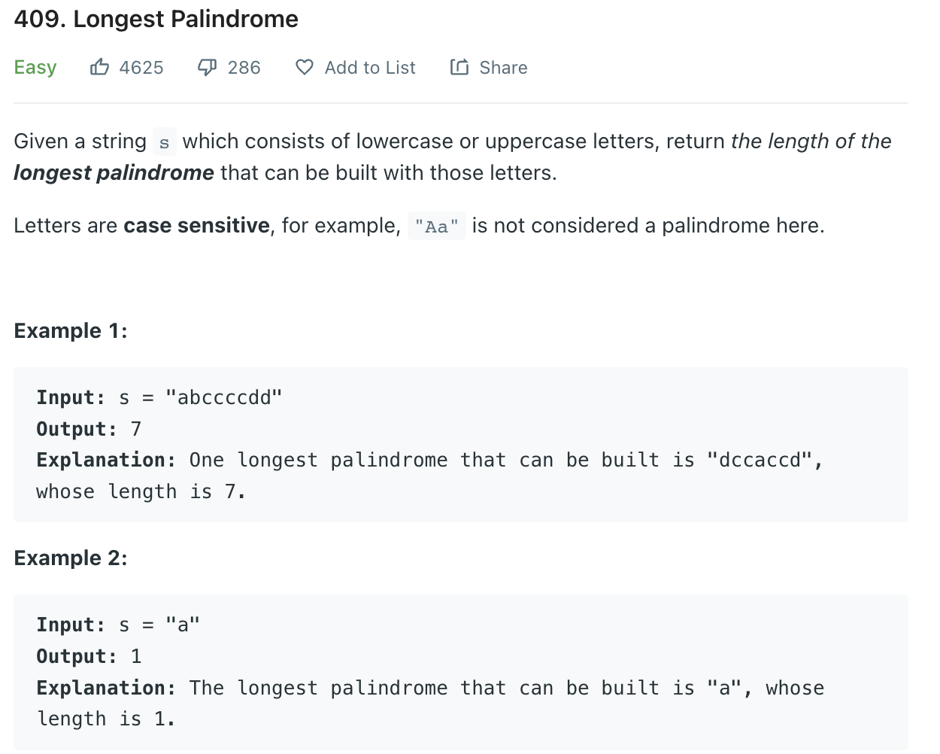The image size is (940, 754).
Task: Click the heart icon beside Add to List
Action: pyautogui.click(x=305, y=68)
